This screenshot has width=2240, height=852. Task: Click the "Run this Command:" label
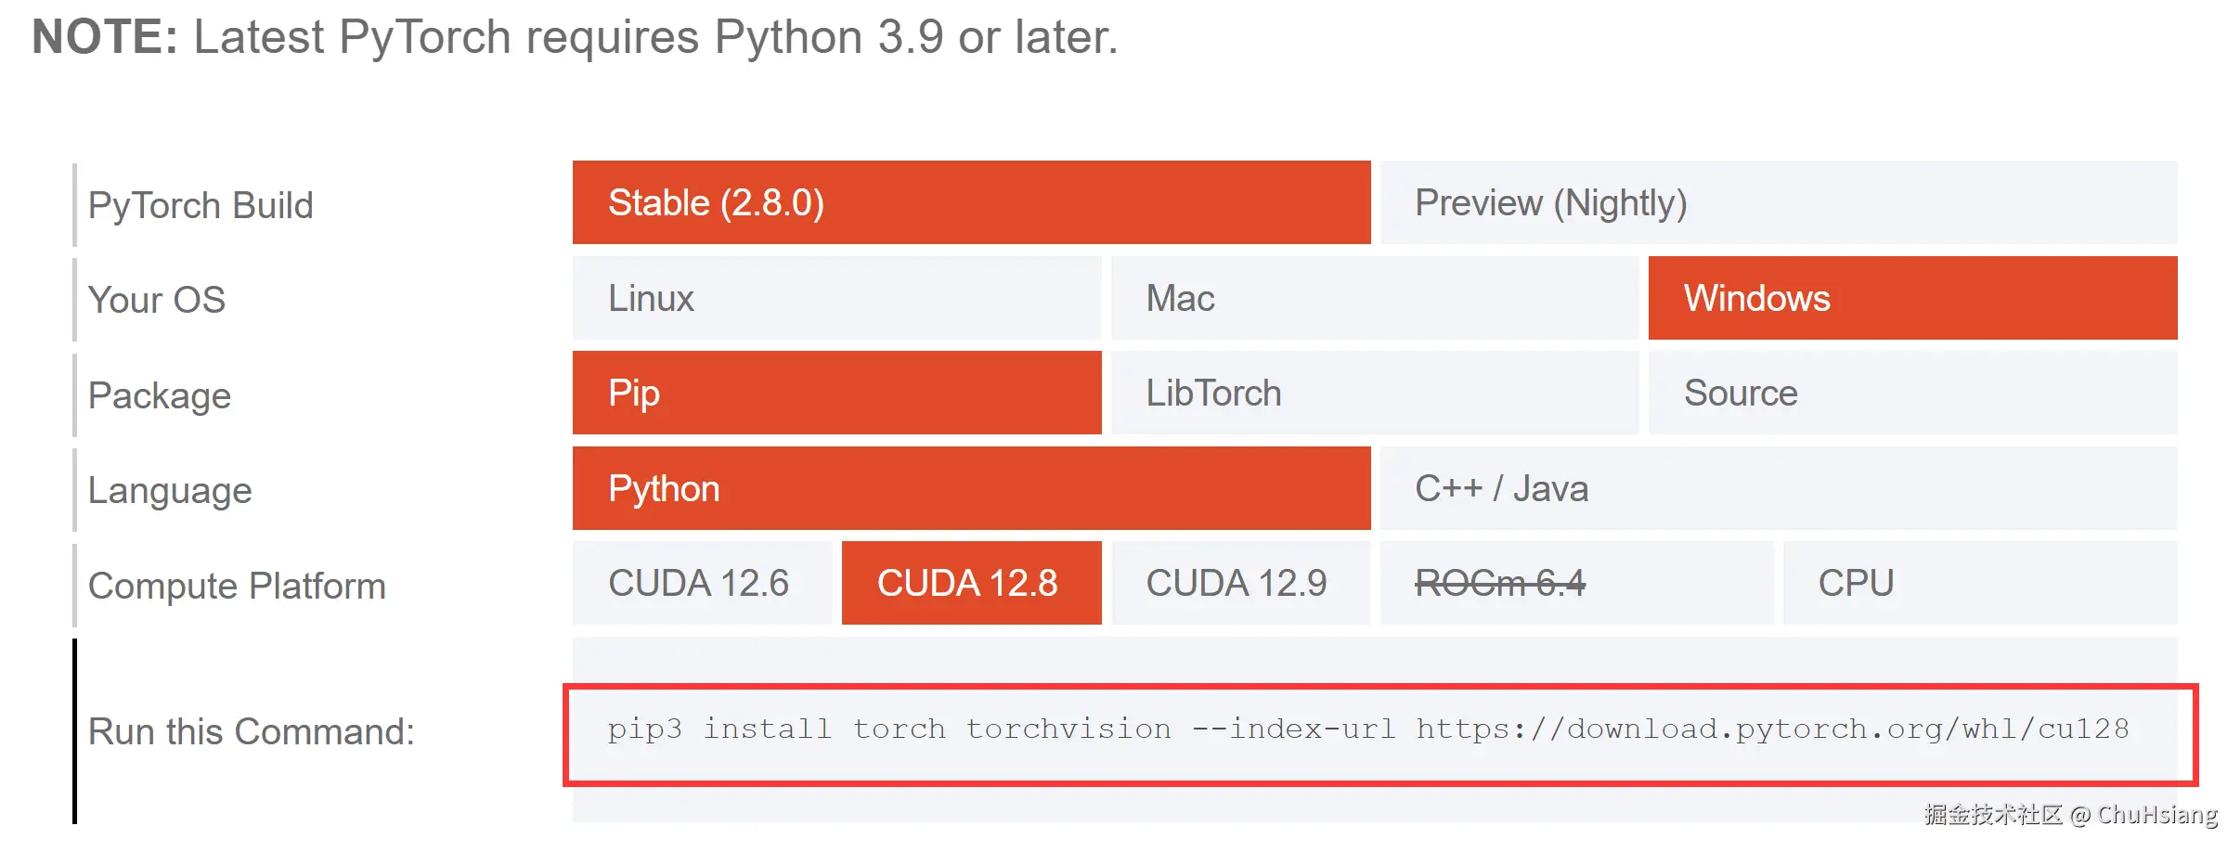click(251, 731)
